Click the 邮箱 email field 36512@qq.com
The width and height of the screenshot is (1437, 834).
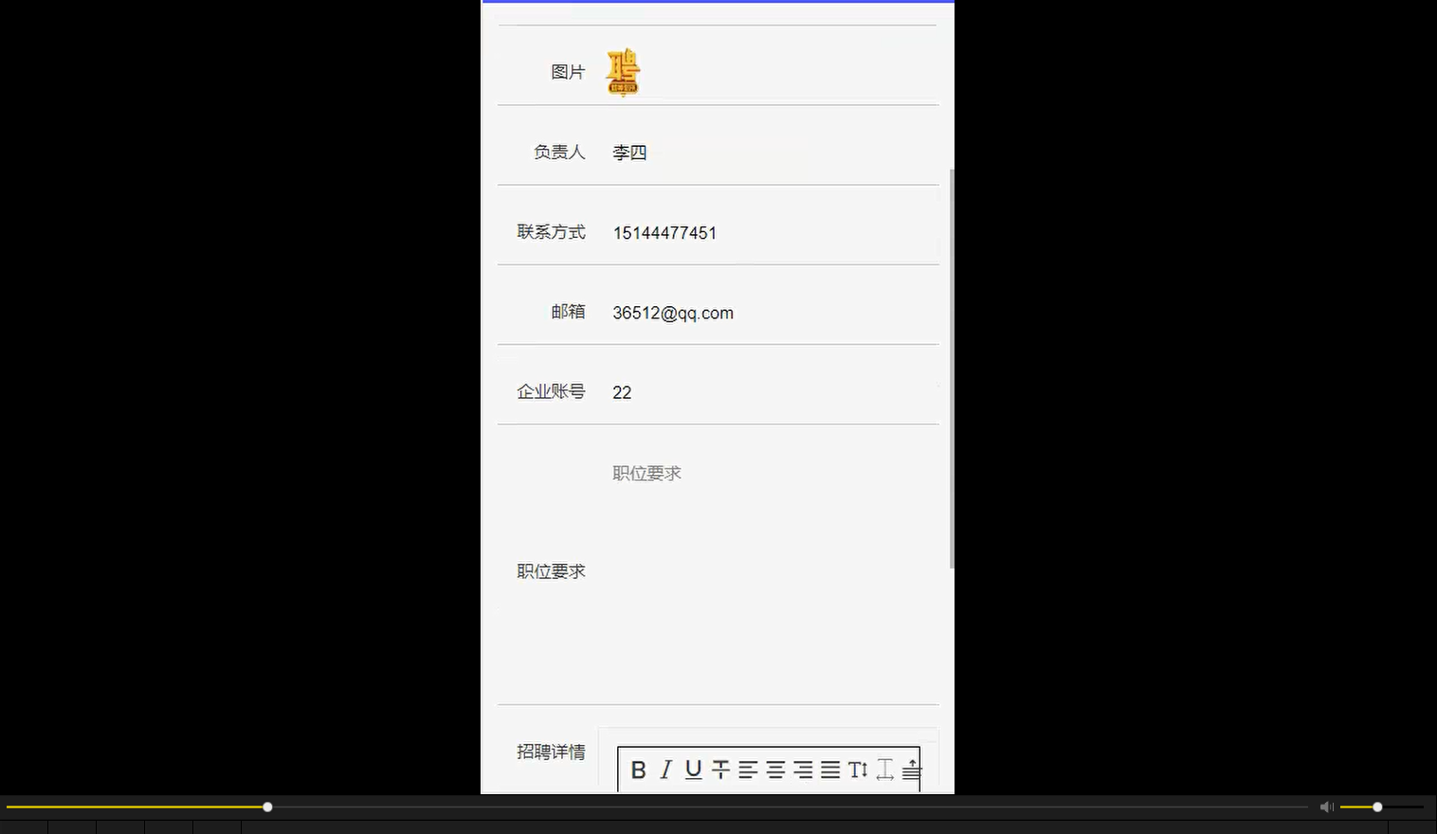pyautogui.click(x=673, y=313)
